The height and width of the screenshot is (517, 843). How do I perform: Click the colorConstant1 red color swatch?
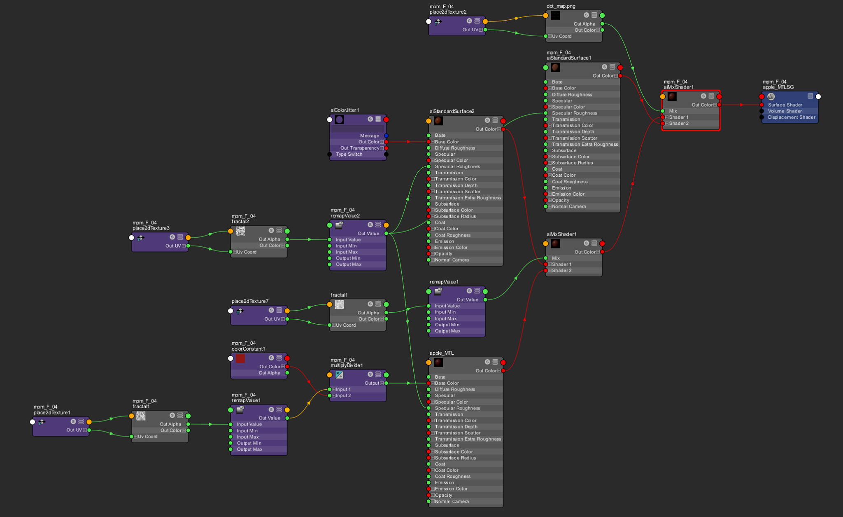240,358
